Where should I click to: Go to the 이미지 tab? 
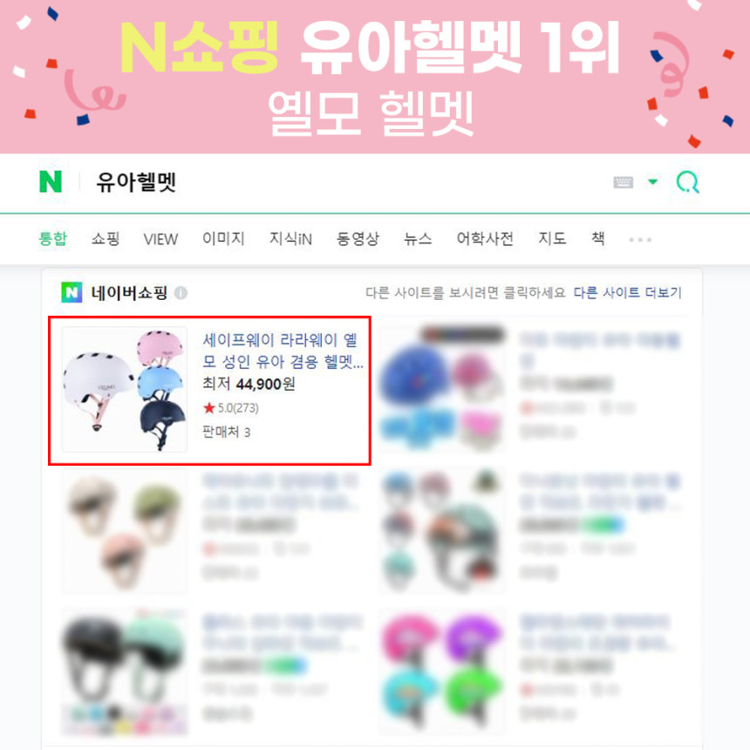pos(223,238)
